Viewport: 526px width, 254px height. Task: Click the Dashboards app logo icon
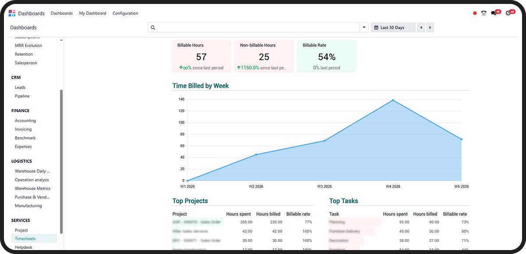[x=12, y=13]
